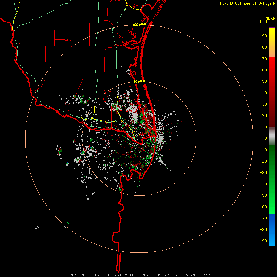
Task: Click the 50 value on the velocity scale
Action: 264,82
